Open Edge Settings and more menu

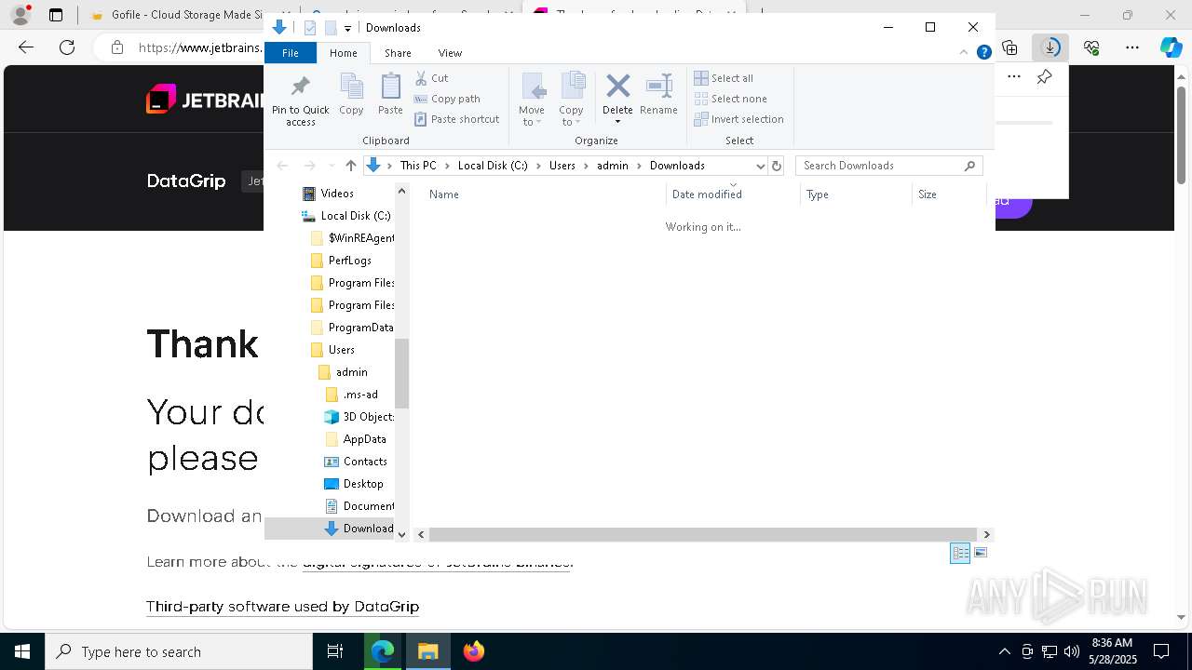pyautogui.click(x=1132, y=47)
